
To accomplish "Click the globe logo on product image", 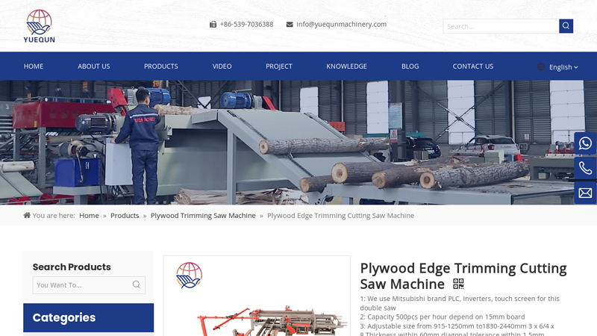I will (190, 275).
